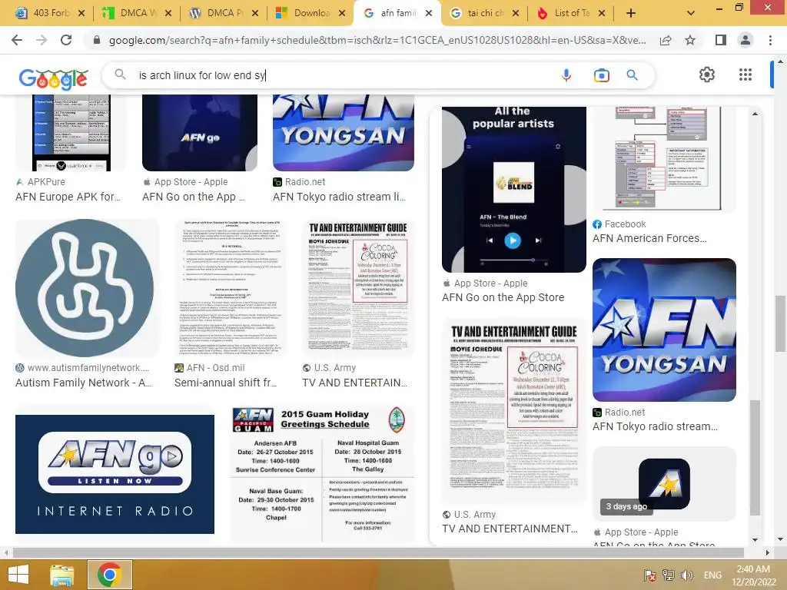
Task: Open Facebook AFN American Forces related image
Action: pyautogui.click(x=664, y=160)
